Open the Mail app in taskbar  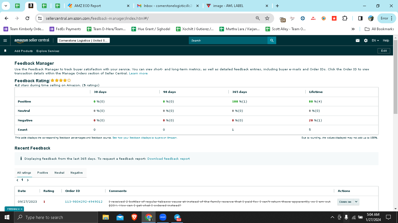click(120, 217)
